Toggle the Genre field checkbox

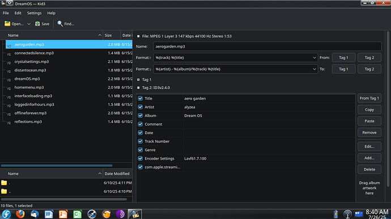click(140, 150)
